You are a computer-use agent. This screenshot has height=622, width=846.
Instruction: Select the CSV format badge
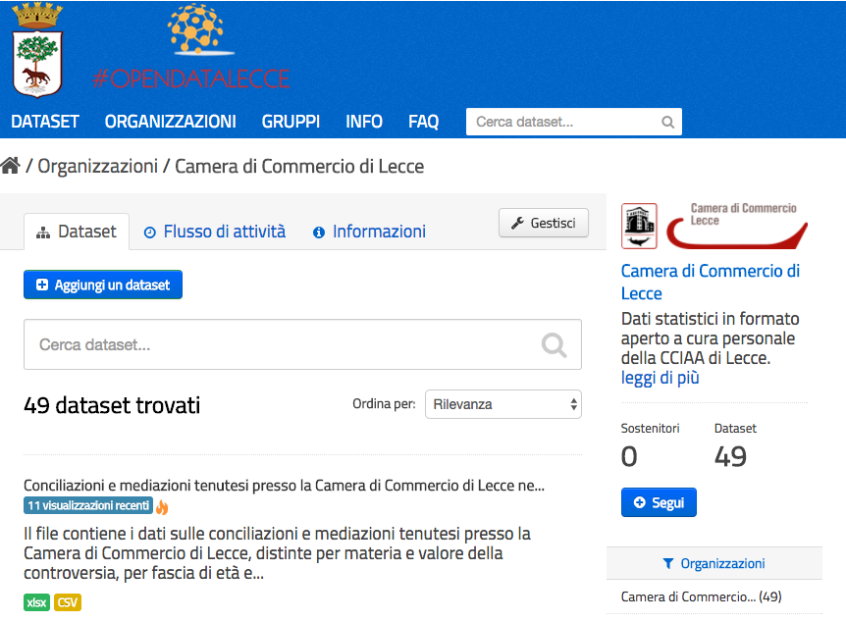68,602
